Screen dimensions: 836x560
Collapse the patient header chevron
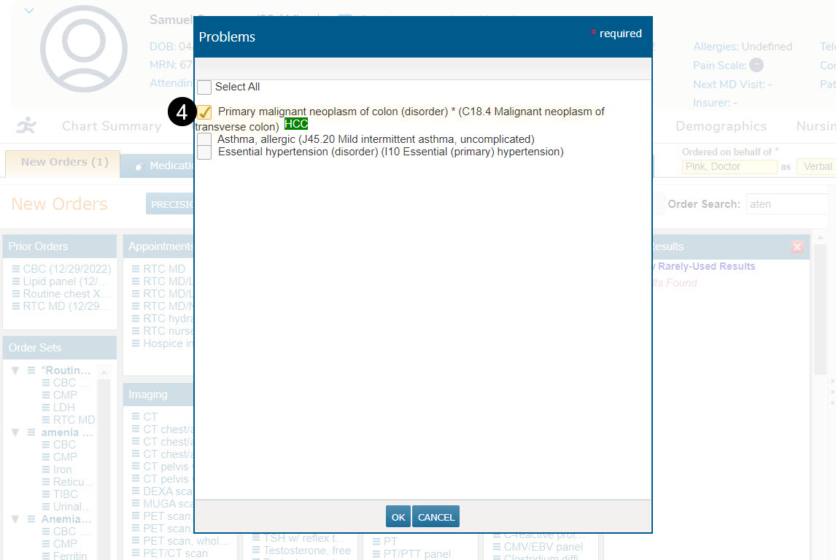29,11
